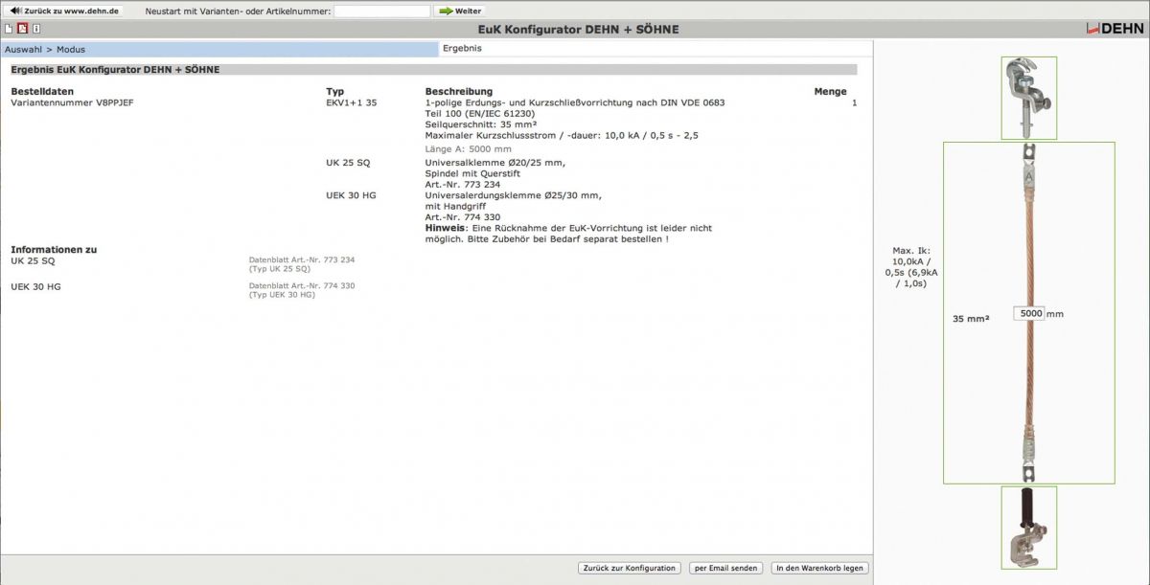Click the 5000 mm length field
This screenshot has height=585, width=1150.
1030,314
